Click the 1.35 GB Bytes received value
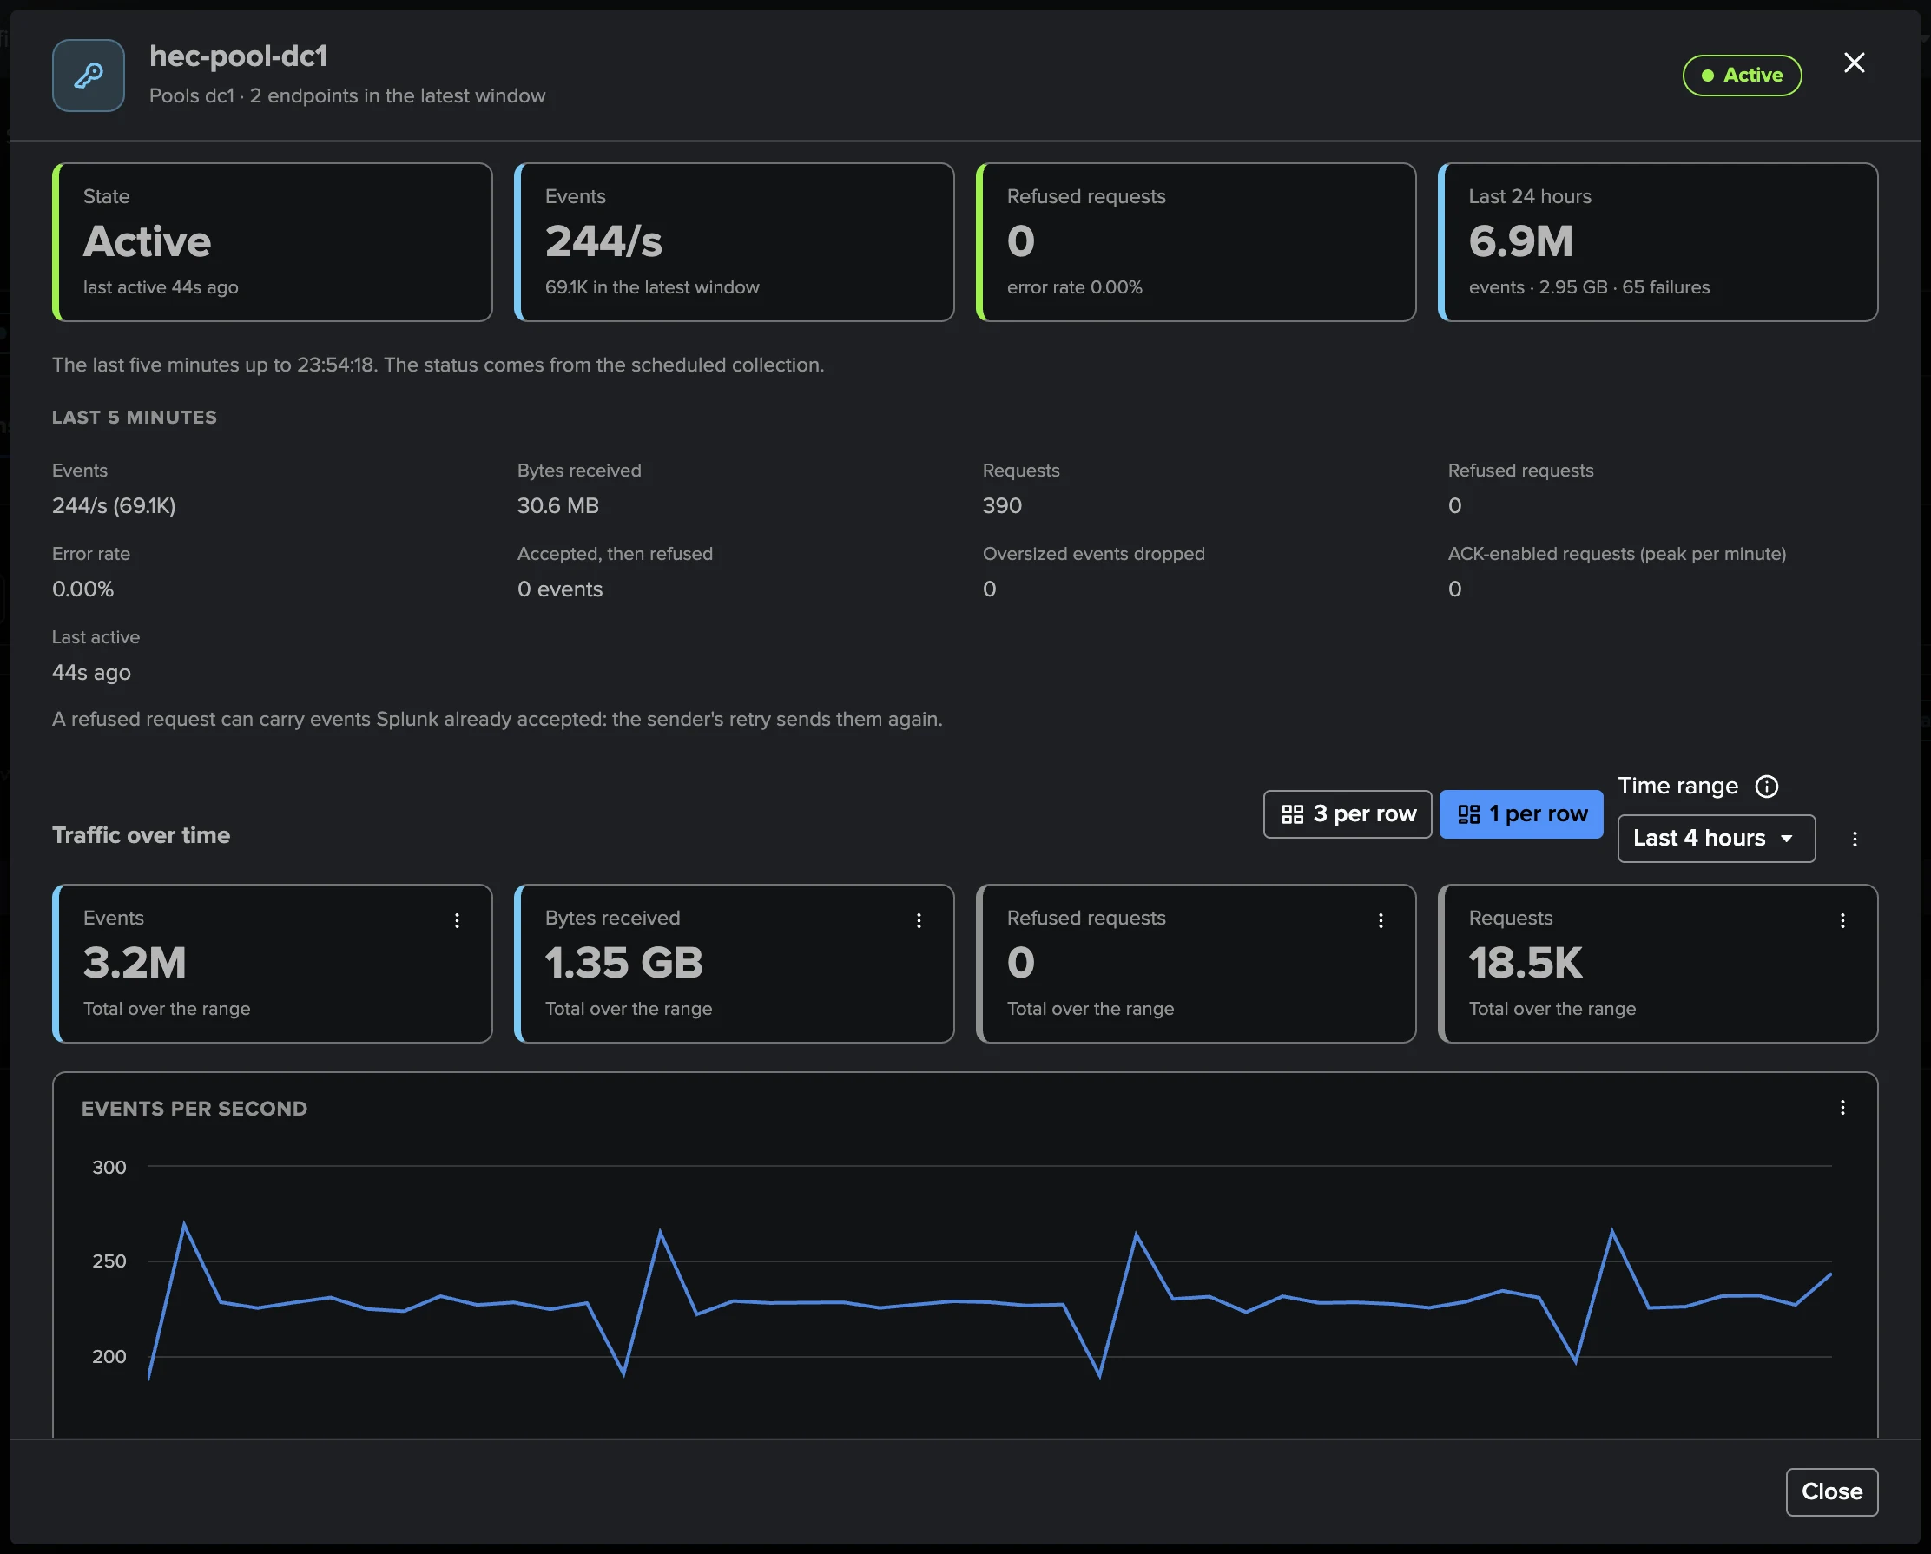The width and height of the screenshot is (1931, 1554). (x=623, y=963)
